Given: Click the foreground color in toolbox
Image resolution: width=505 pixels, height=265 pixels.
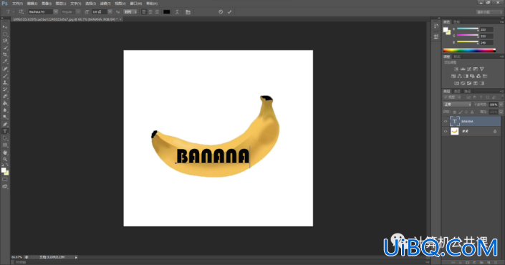Looking at the screenshot, I should coord(4,170).
